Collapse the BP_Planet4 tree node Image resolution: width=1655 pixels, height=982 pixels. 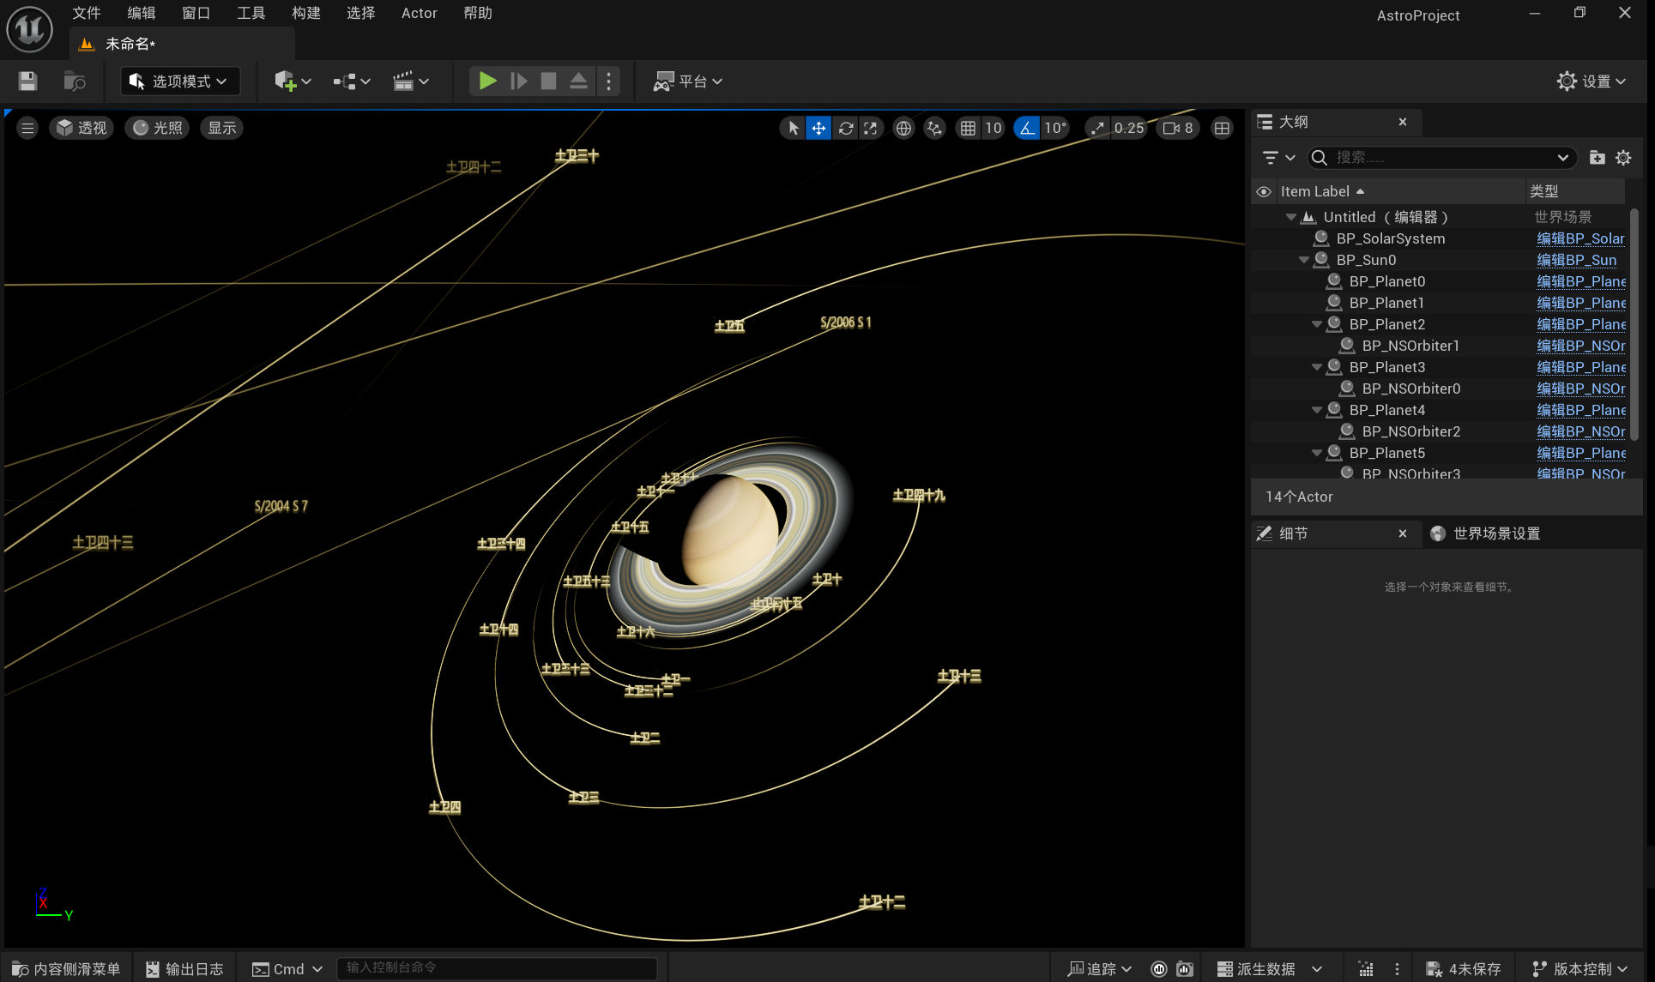coord(1316,410)
